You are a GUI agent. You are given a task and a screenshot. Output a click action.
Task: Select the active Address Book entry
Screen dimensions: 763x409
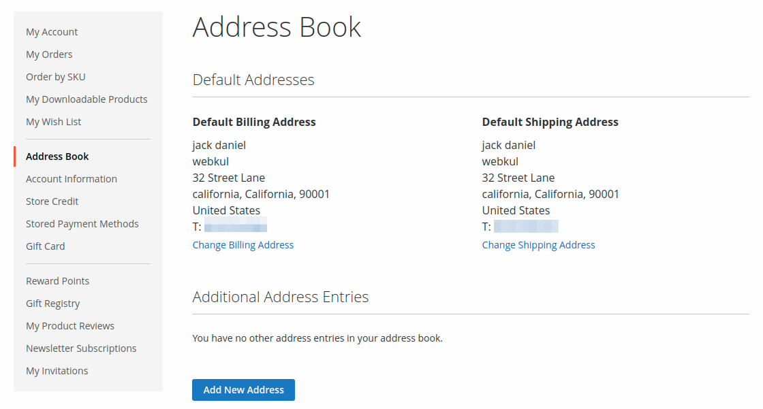(x=57, y=156)
